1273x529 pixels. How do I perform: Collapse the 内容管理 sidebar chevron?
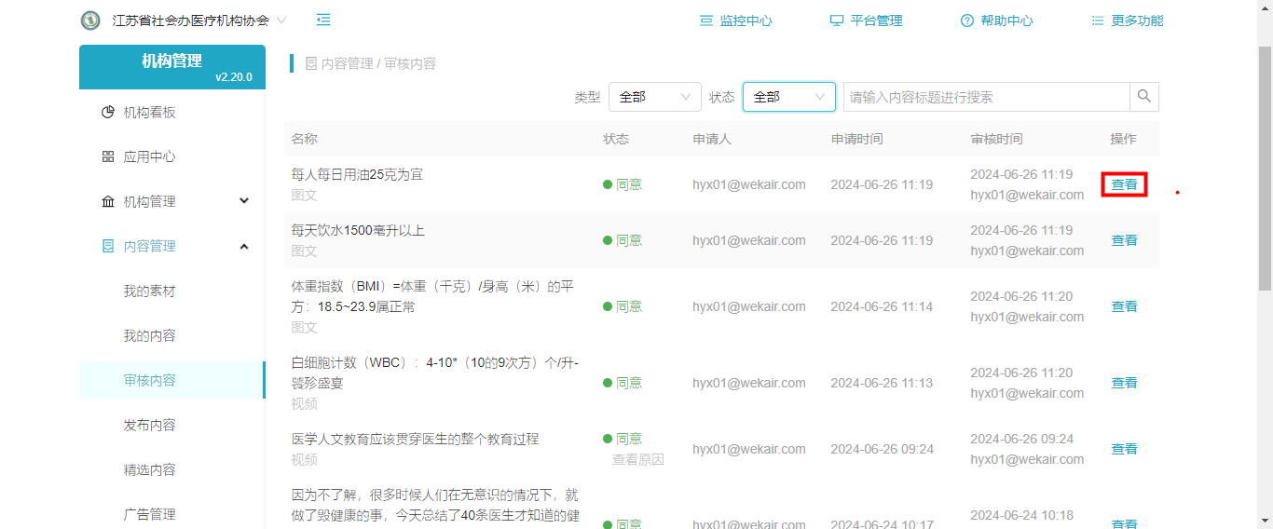(244, 246)
